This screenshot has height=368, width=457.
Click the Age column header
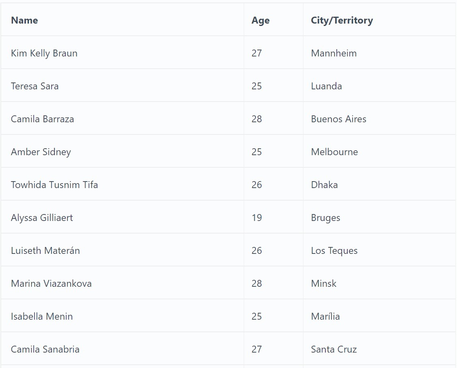[260, 20]
